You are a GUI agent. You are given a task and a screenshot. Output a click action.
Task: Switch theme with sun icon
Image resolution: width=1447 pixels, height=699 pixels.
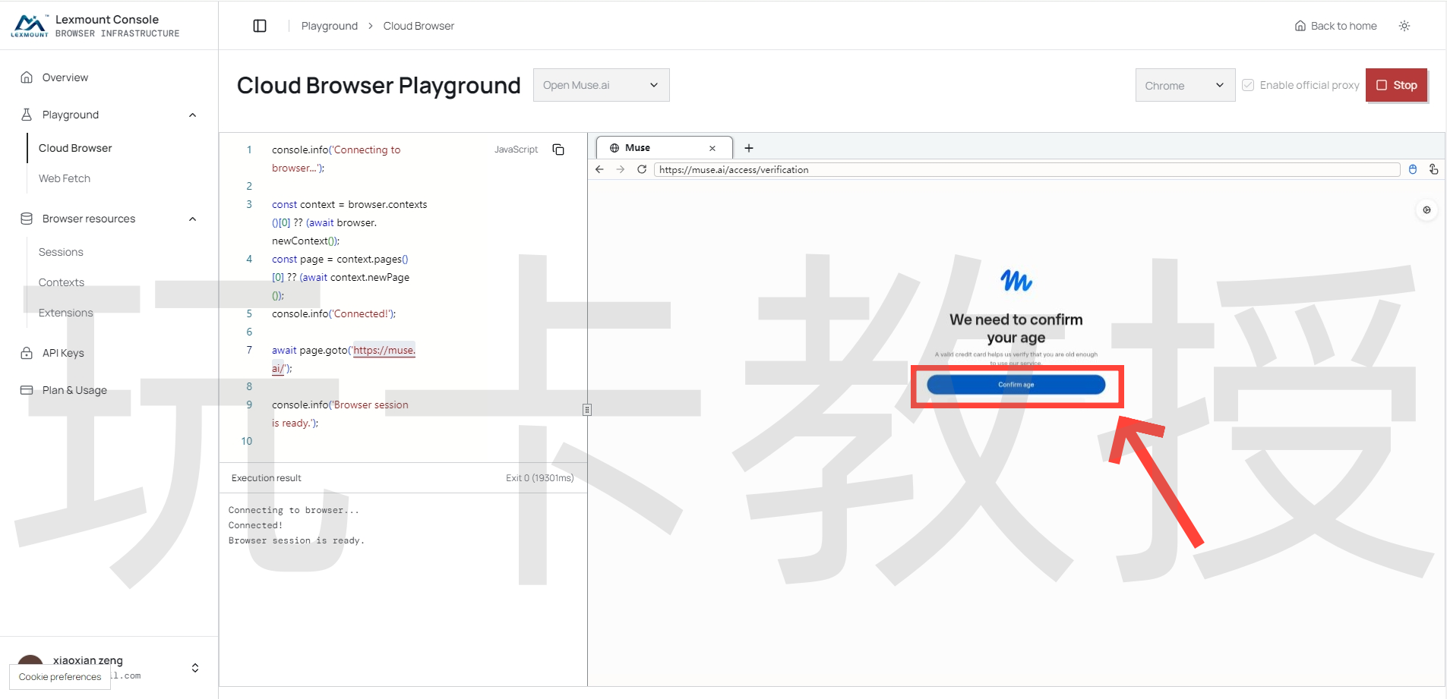pos(1404,26)
